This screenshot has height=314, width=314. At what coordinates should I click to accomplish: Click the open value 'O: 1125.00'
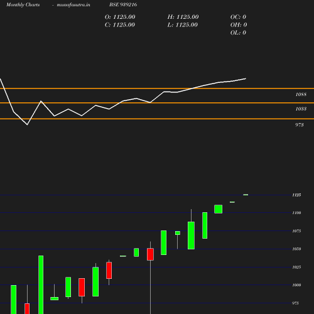(120, 17)
